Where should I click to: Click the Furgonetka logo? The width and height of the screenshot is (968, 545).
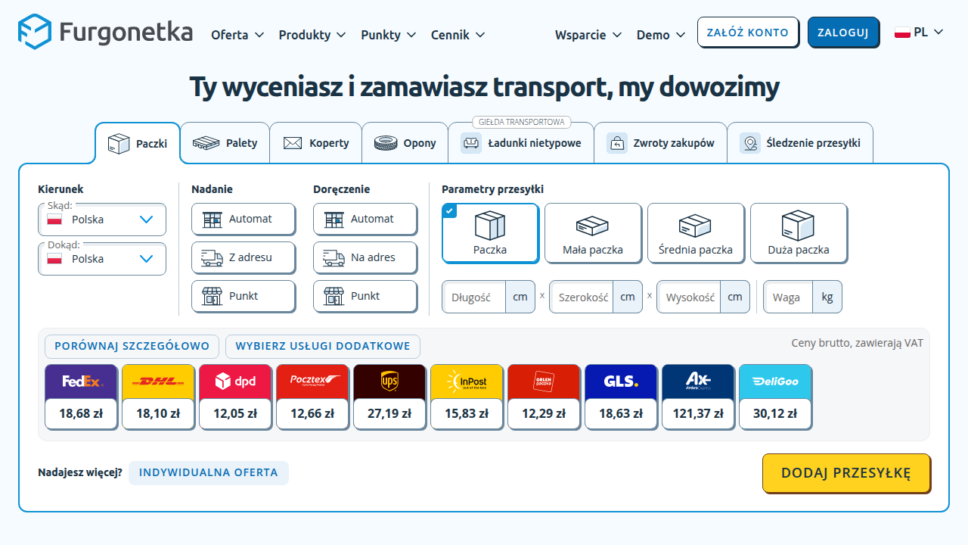[x=106, y=32]
